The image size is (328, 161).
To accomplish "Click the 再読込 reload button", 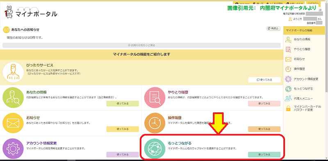I will point(273,29).
